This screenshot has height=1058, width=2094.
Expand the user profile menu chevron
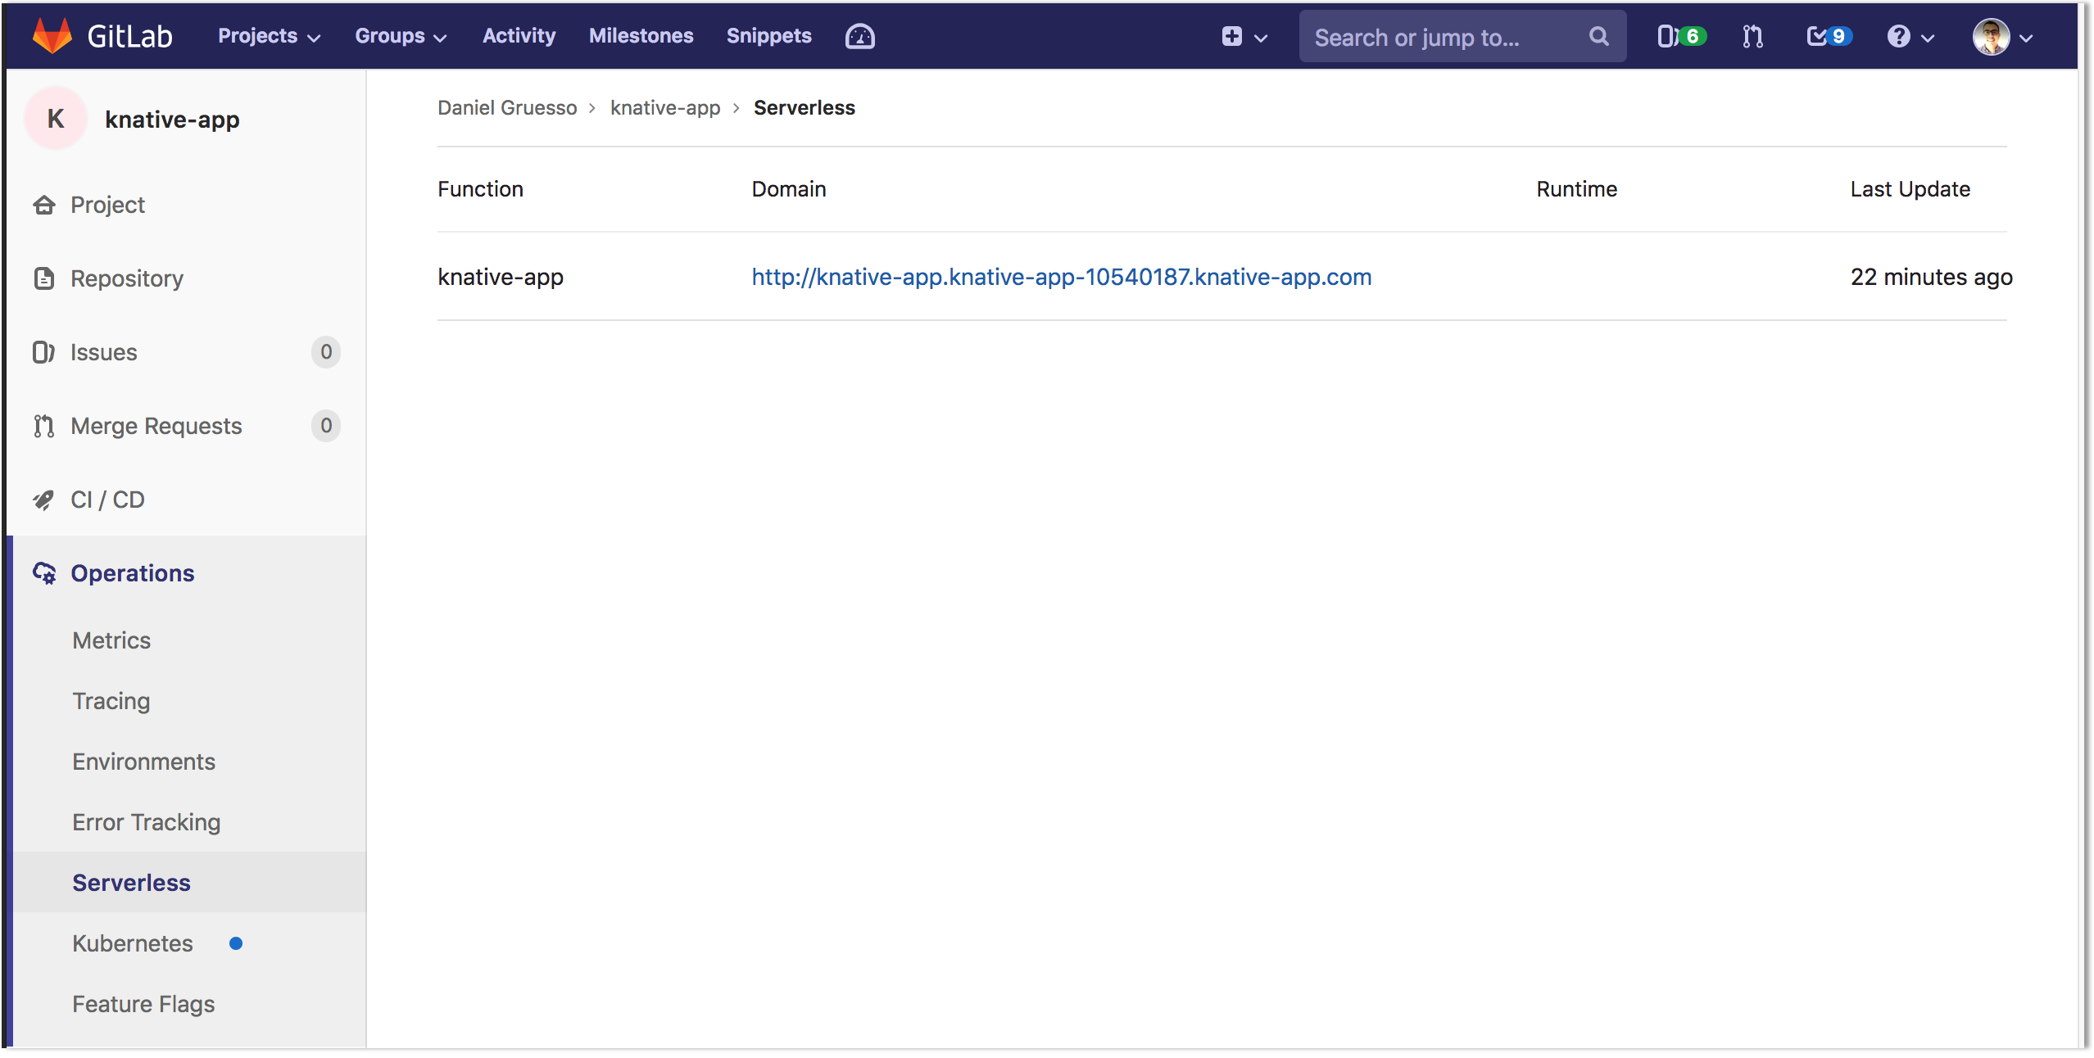click(x=2026, y=38)
